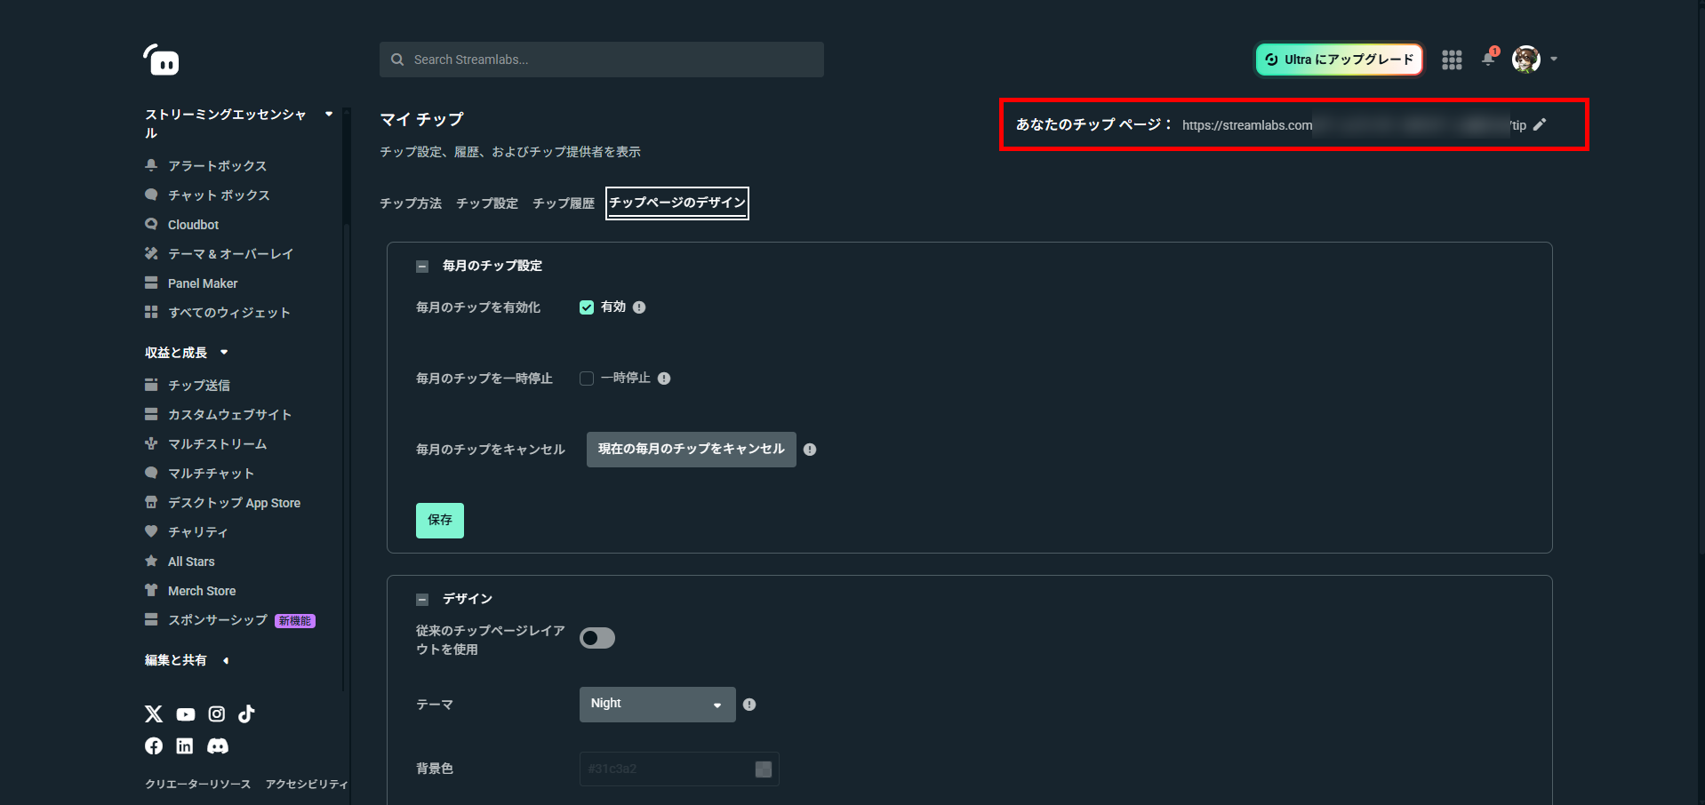Open the Facebook social icon
The height and width of the screenshot is (805, 1705).
point(154,746)
